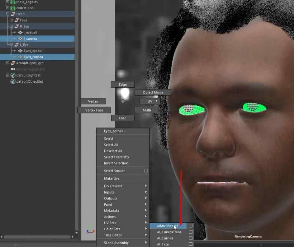Open the AI_Cornea option box
294x247 pixels.
click(x=191, y=238)
